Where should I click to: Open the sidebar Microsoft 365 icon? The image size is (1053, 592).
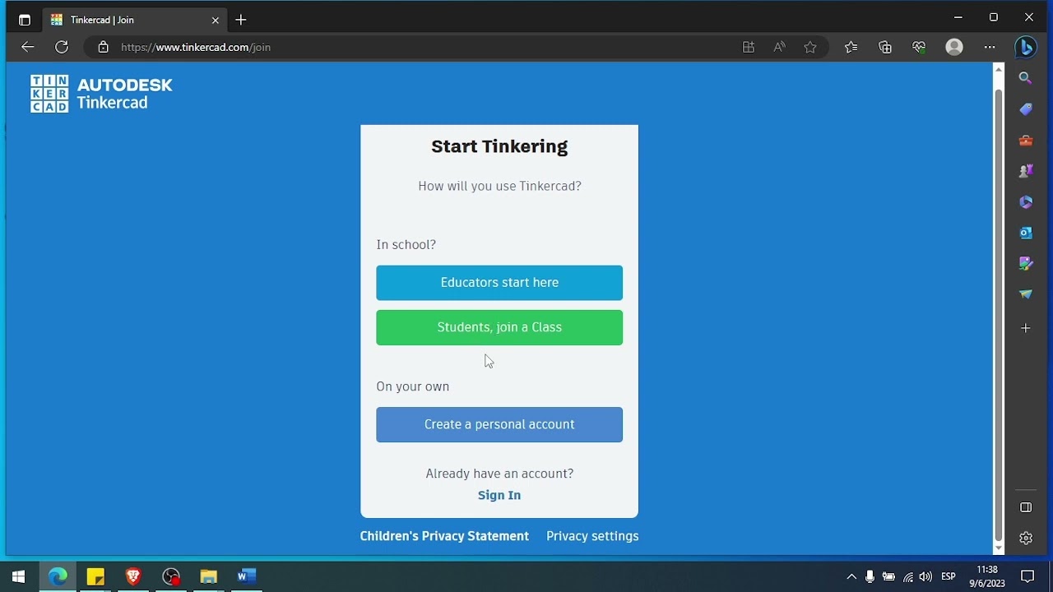[1026, 202]
